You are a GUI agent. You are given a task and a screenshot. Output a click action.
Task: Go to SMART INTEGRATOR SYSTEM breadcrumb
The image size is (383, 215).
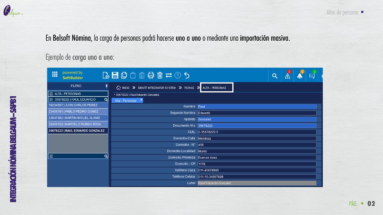click(157, 88)
